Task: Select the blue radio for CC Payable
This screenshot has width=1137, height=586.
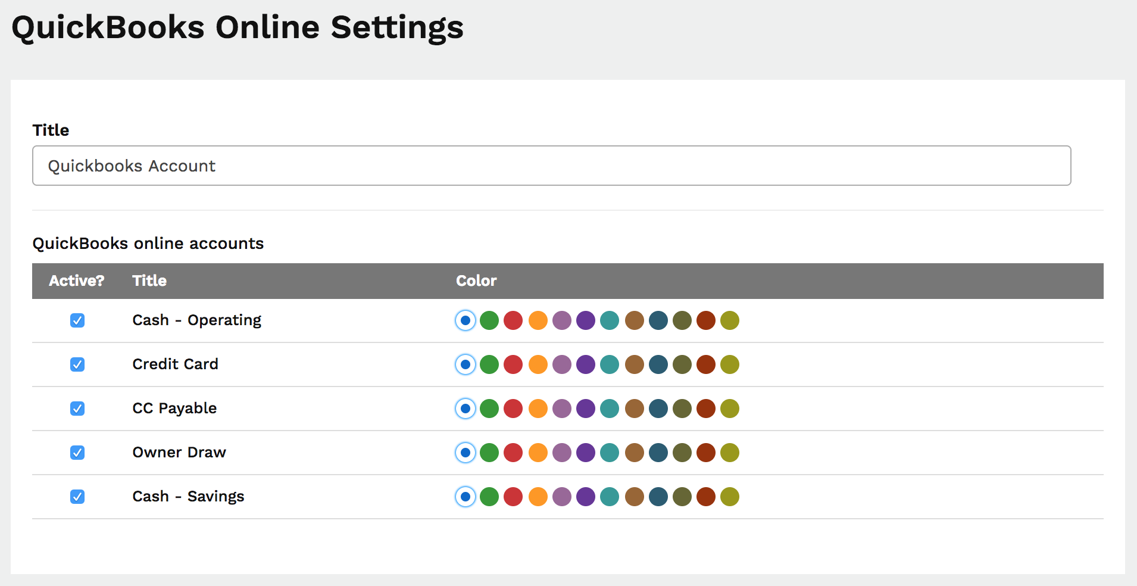Action: pos(466,409)
